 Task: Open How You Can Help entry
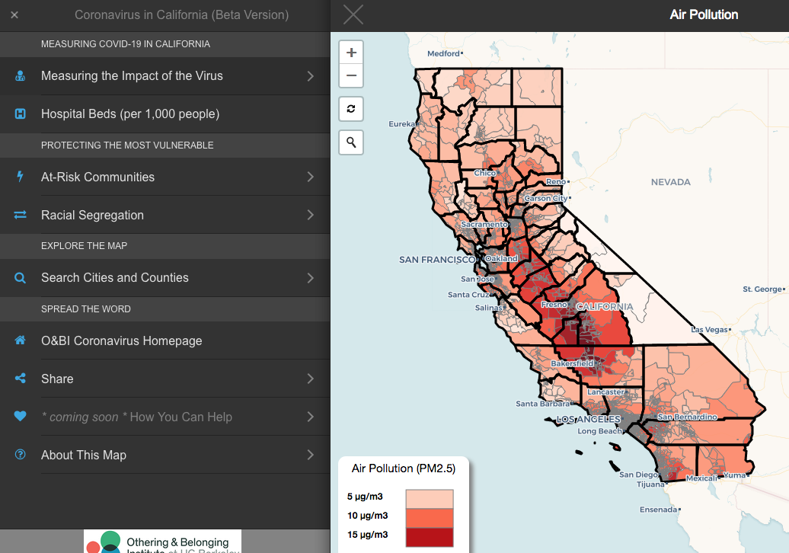point(165,417)
